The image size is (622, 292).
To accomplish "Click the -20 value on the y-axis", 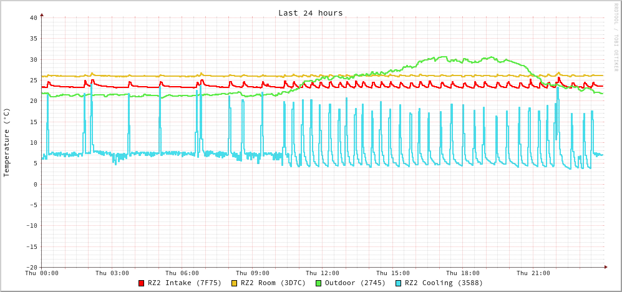I will click(x=31, y=268).
